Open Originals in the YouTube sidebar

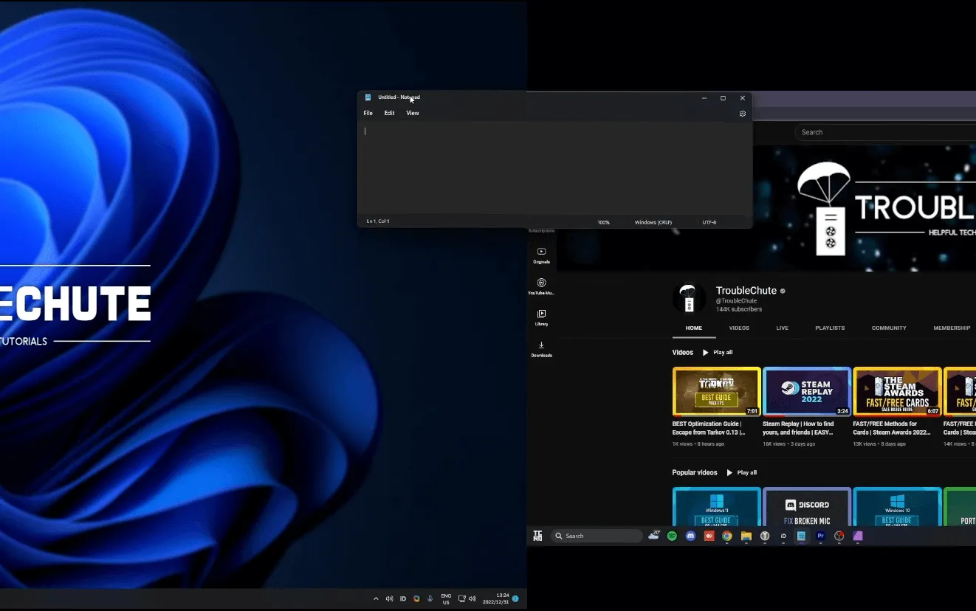[541, 255]
